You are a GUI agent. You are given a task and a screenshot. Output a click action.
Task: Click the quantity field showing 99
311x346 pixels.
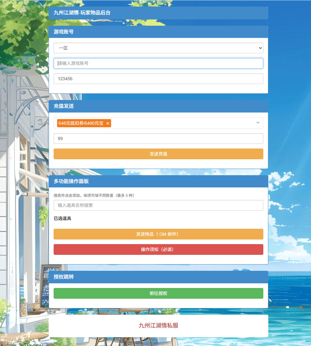click(x=158, y=139)
